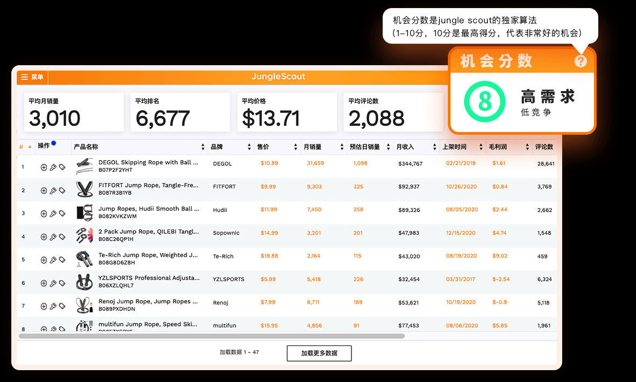Open 2 Pack Jump Rope, QILEBI title
The image size is (636, 382).
tap(148, 232)
